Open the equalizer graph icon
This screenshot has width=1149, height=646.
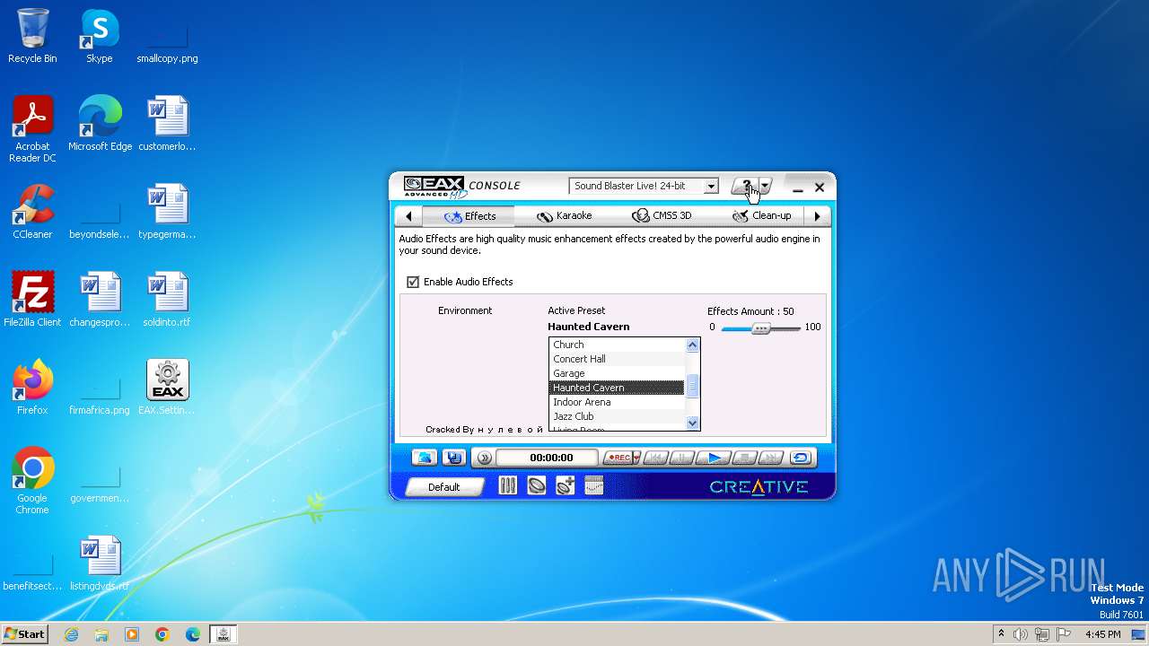click(x=593, y=485)
